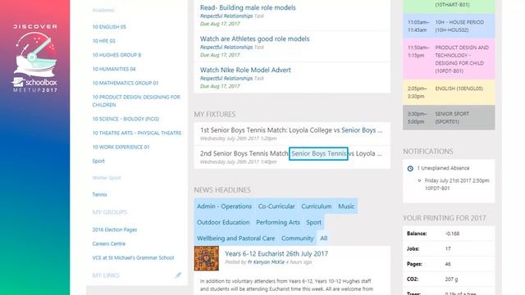Click highlighted Senior Boys Tennis team link

318,153
